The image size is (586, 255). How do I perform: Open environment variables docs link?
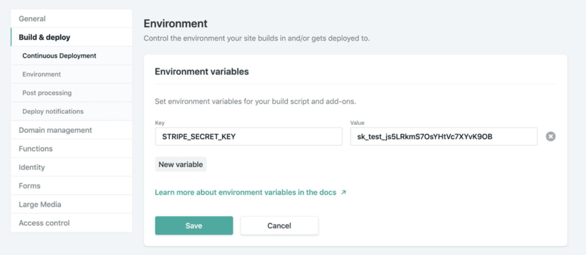(x=245, y=192)
